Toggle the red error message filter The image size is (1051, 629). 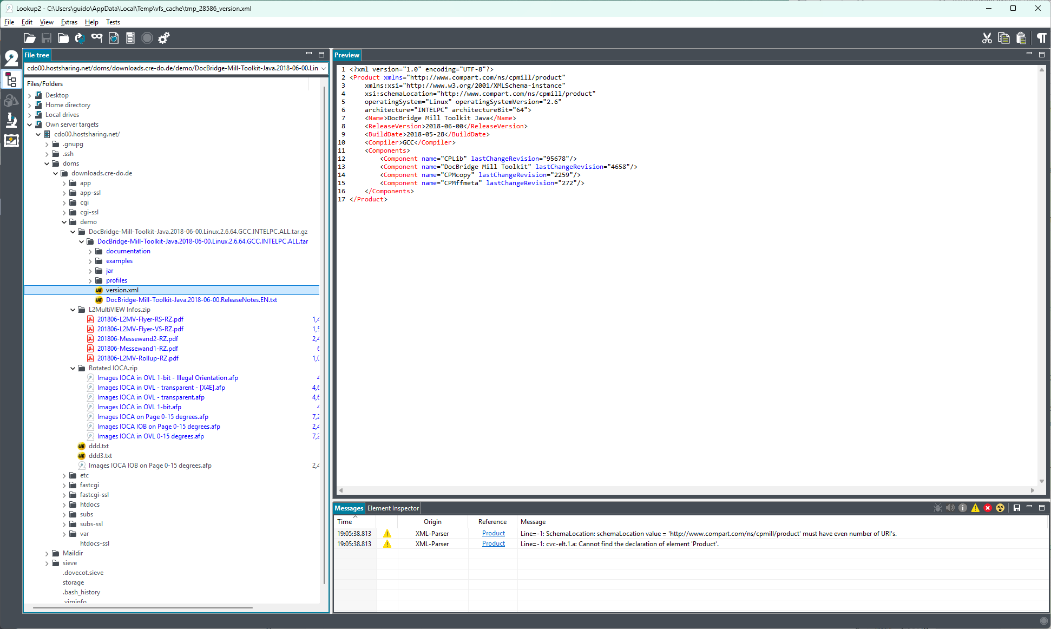click(988, 508)
